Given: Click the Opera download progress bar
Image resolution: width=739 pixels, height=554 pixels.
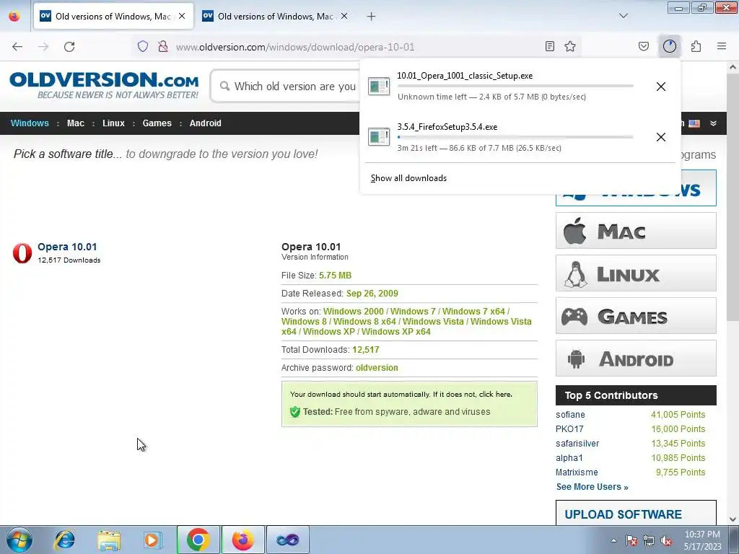Looking at the screenshot, I should point(515,87).
